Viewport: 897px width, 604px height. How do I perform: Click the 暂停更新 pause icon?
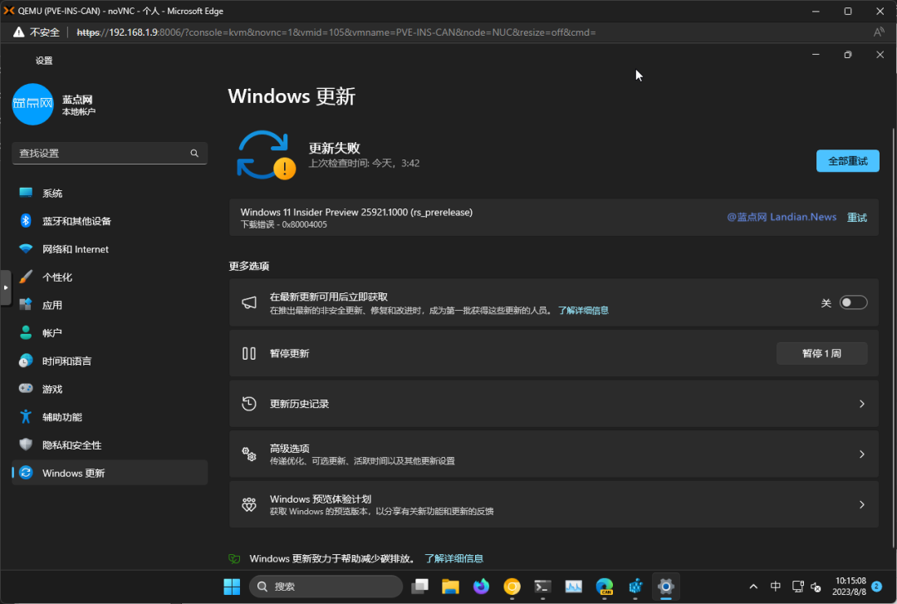pyautogui.click(x=249, y=353)
